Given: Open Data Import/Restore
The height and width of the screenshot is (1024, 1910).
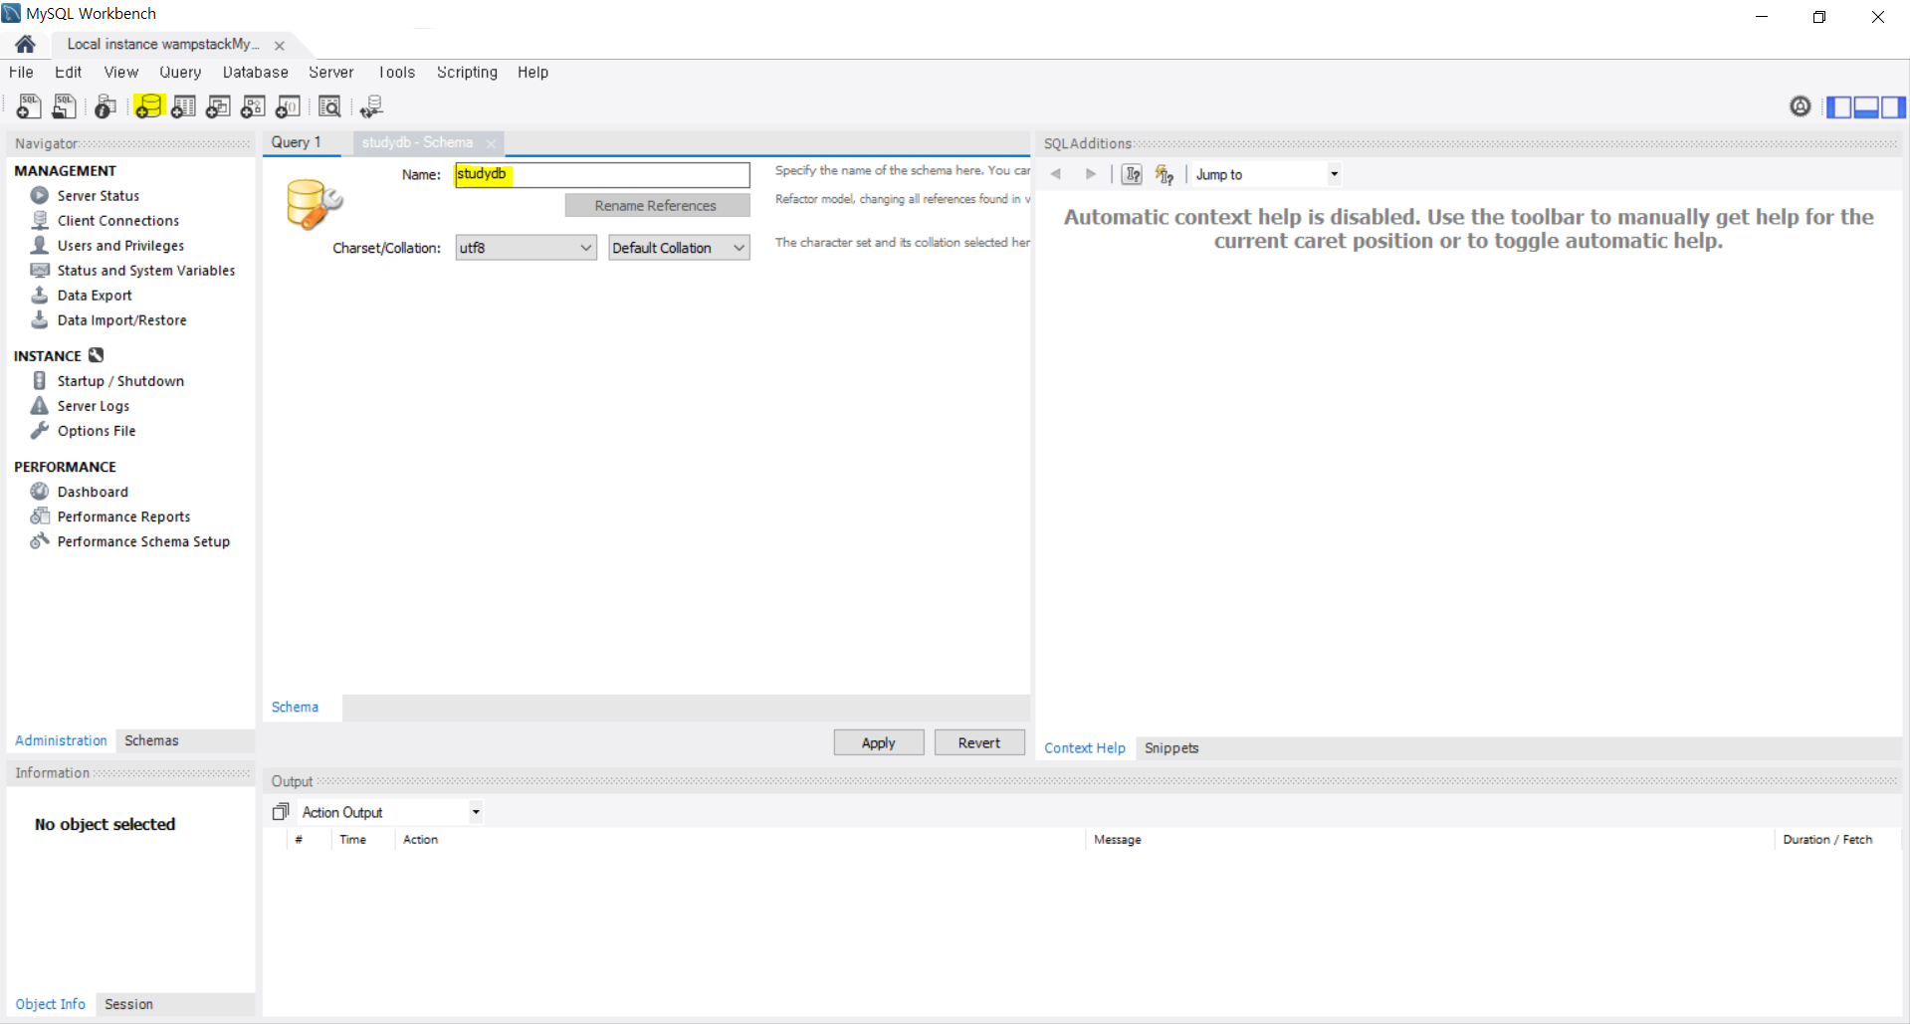Looking at the screenshot, I should pos(121,320).
